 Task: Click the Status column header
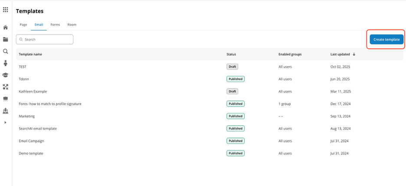tap(231, 54)
